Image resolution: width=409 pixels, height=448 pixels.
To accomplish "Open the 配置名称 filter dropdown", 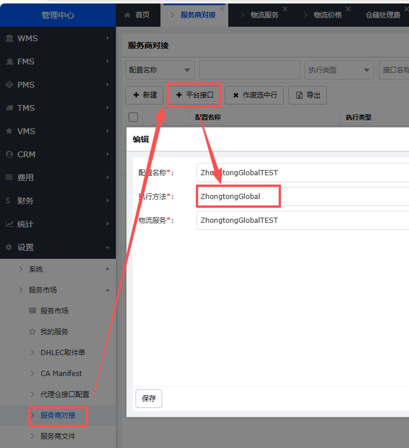I will tap(160, 70).
